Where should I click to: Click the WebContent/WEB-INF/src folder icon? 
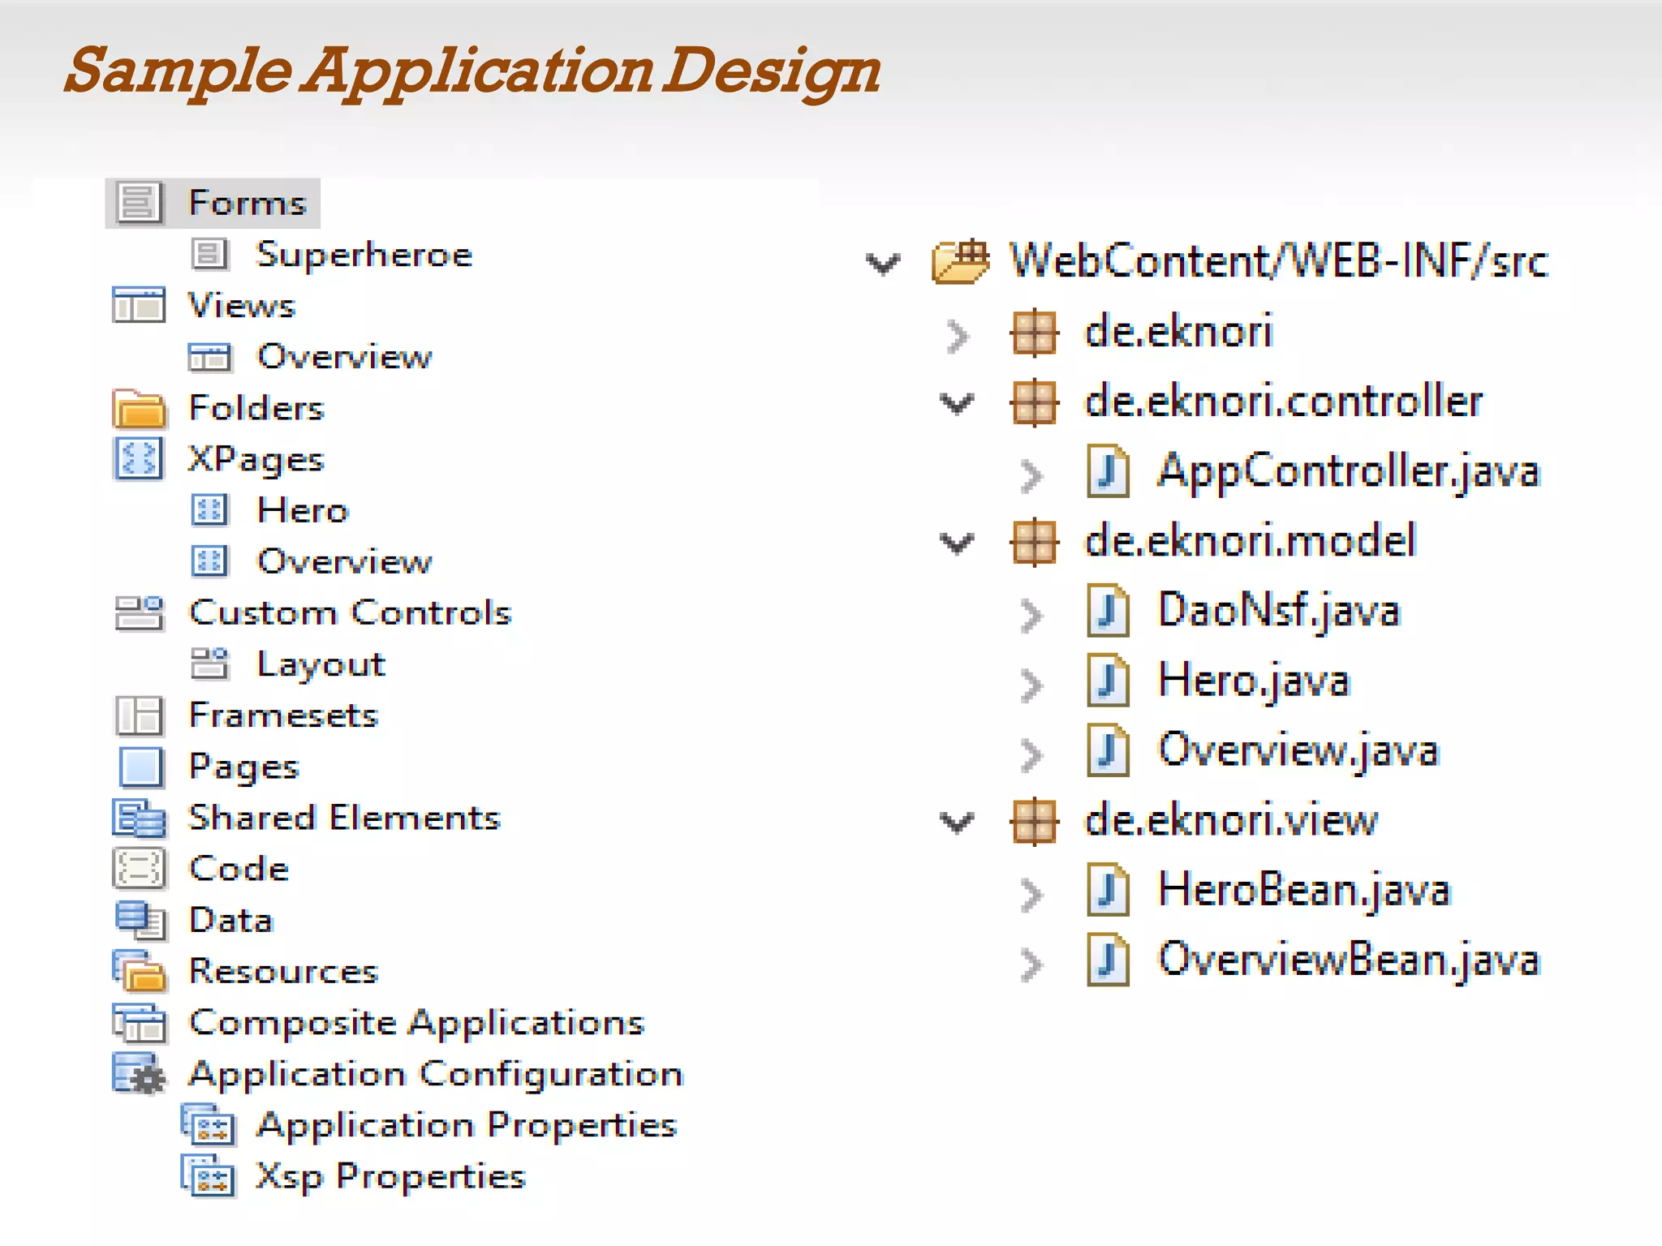[960, 261]
